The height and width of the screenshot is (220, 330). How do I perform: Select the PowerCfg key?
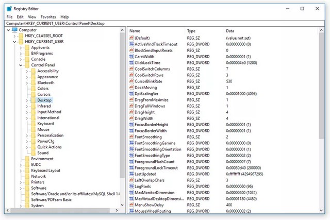[46, 141]
